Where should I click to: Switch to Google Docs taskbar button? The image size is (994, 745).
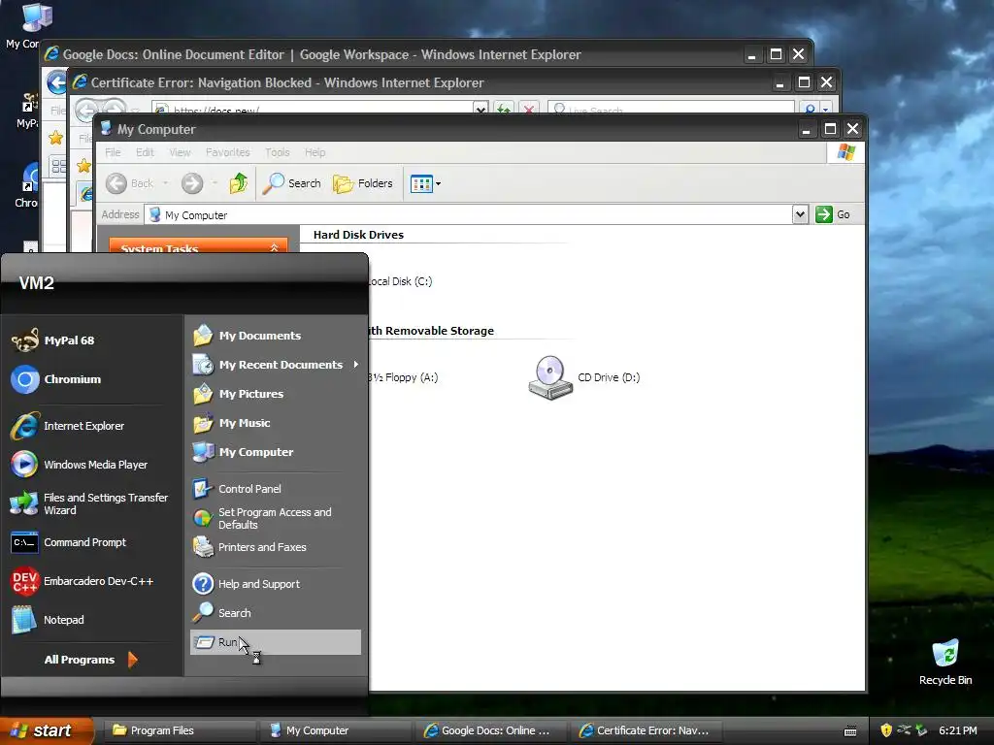click(x=490, y=730)
